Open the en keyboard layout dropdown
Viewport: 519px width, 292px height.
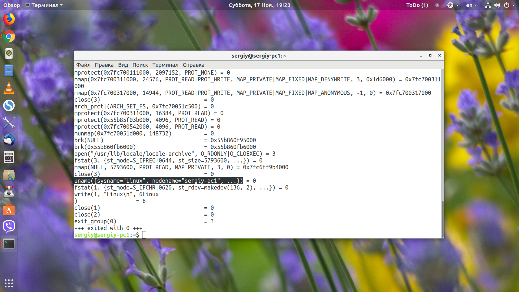[471, 5]
